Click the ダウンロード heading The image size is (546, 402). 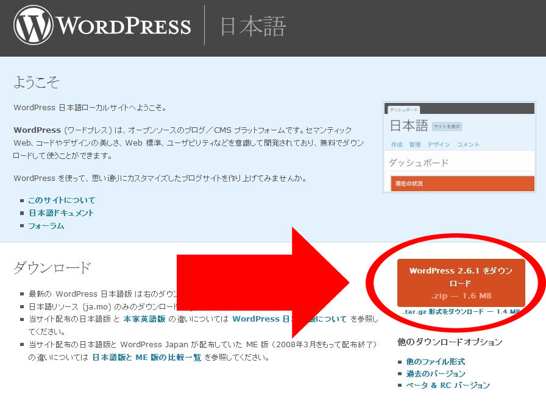[x=52, y=267]
